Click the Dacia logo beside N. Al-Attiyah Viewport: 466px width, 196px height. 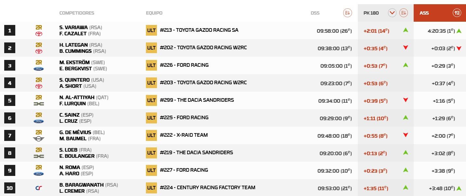tap(39, 104)
